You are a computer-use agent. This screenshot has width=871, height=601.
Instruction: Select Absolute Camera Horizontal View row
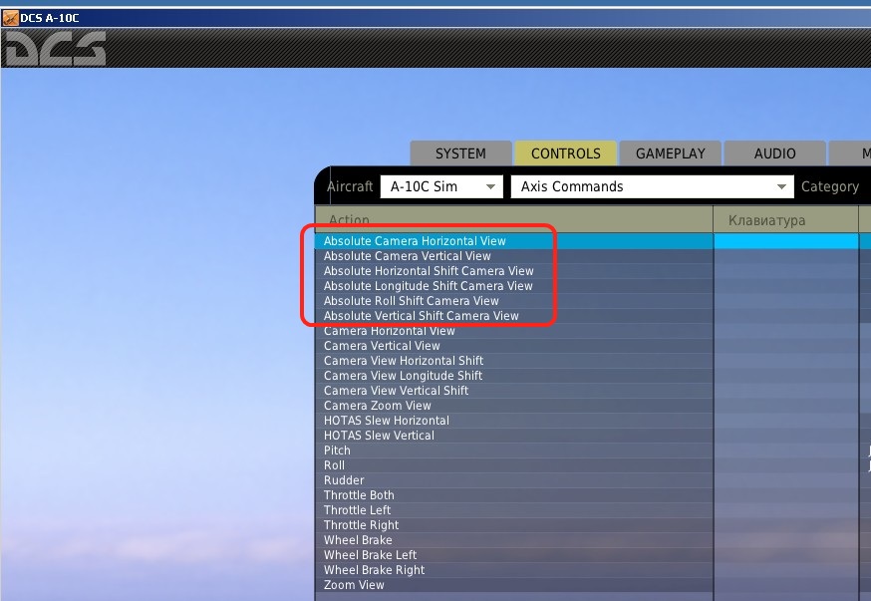point(514,241)
